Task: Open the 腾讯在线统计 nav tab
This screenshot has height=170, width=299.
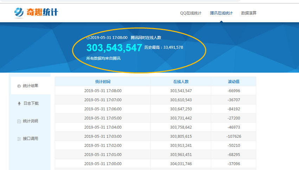Action: tap(221, 13)
